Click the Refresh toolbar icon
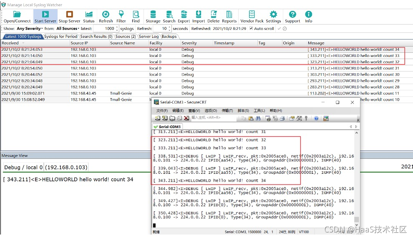This screenshot has height=237, width=413. tap(106, 17)
